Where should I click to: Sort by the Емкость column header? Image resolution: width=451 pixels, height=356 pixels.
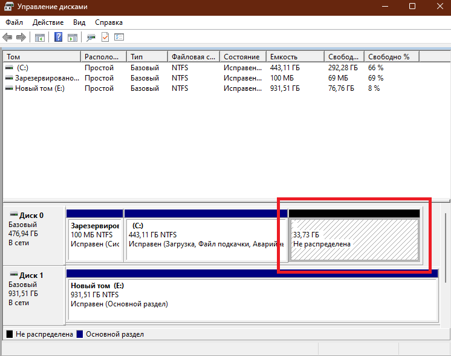[x=296, y=57]
